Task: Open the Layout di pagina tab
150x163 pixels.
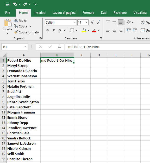Action: click(64, 13)
